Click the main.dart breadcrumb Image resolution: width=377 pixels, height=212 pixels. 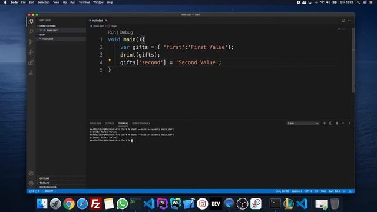[x=98, y=26]
